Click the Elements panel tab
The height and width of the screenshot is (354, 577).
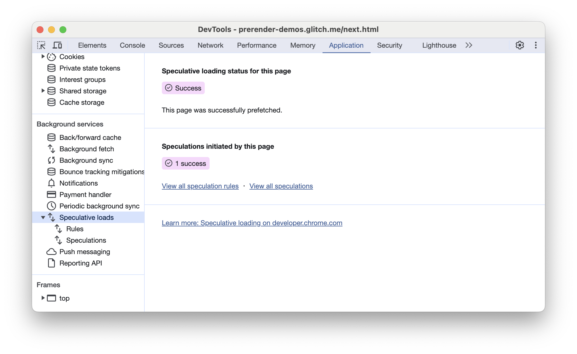coord(91,45)
